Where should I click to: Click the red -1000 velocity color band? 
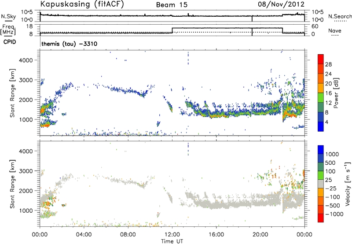(321, 218)
